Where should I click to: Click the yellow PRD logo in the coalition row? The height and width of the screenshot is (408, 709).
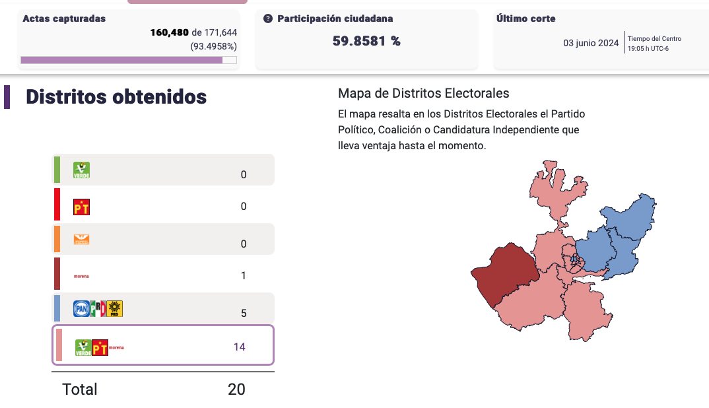coord(115,308)
